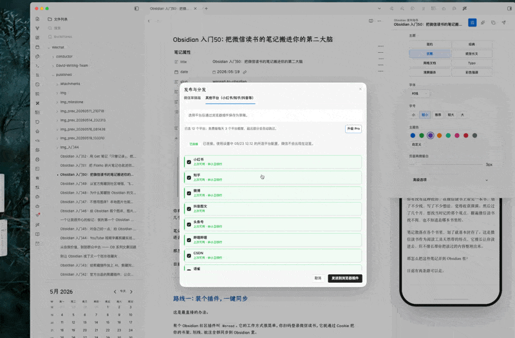Viewport: 515px width, 338px height.
Task: Expand the 高级选项 section
Action: click(x=450, y=180)
